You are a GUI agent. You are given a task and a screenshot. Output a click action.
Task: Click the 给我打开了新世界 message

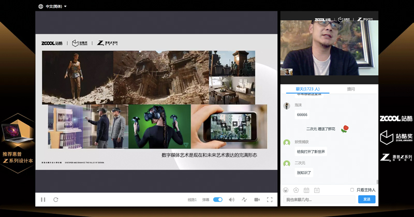(311, 152)
